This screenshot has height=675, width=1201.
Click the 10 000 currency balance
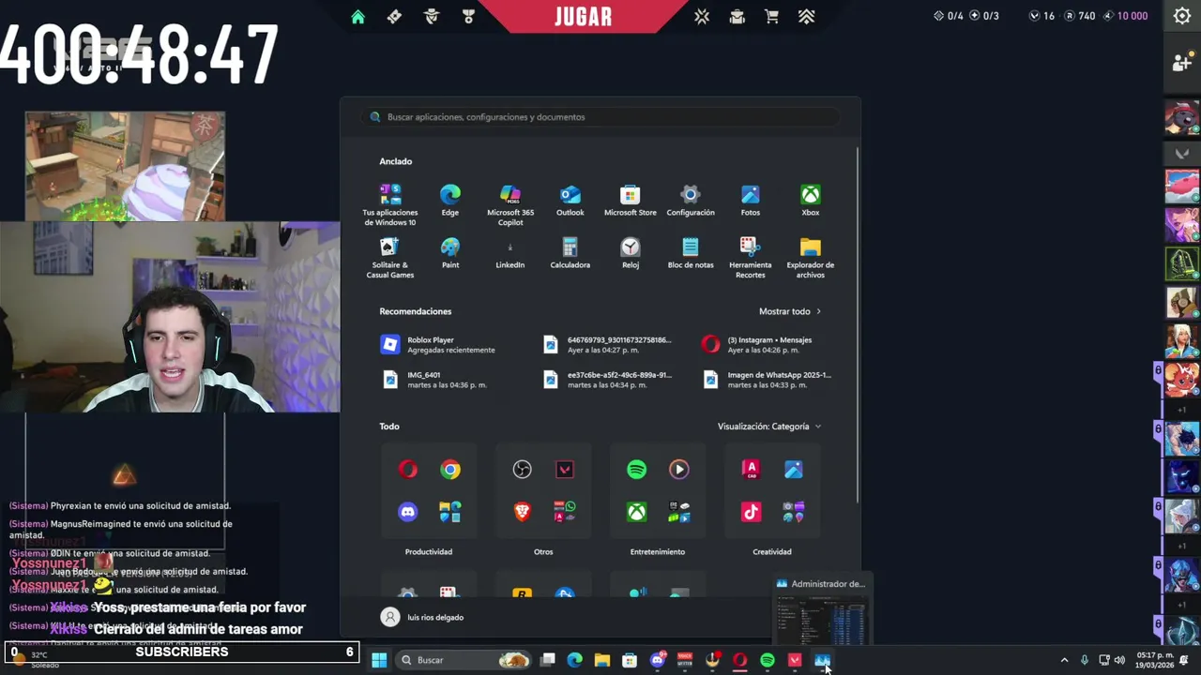pyautogui.click(x=1123, y=16)
